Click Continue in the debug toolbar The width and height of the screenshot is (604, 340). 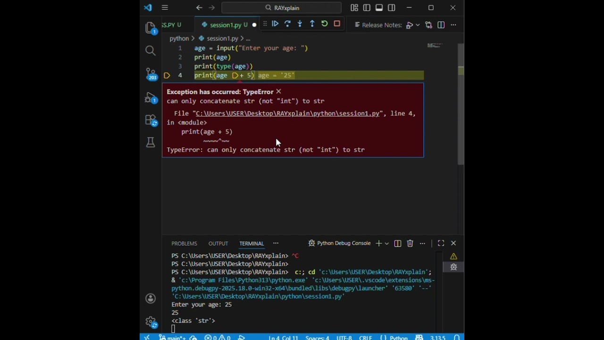pyautogui.click(x=275, y=24)
